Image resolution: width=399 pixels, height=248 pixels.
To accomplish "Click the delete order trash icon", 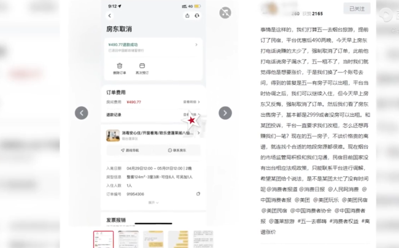I will [120, 66].
